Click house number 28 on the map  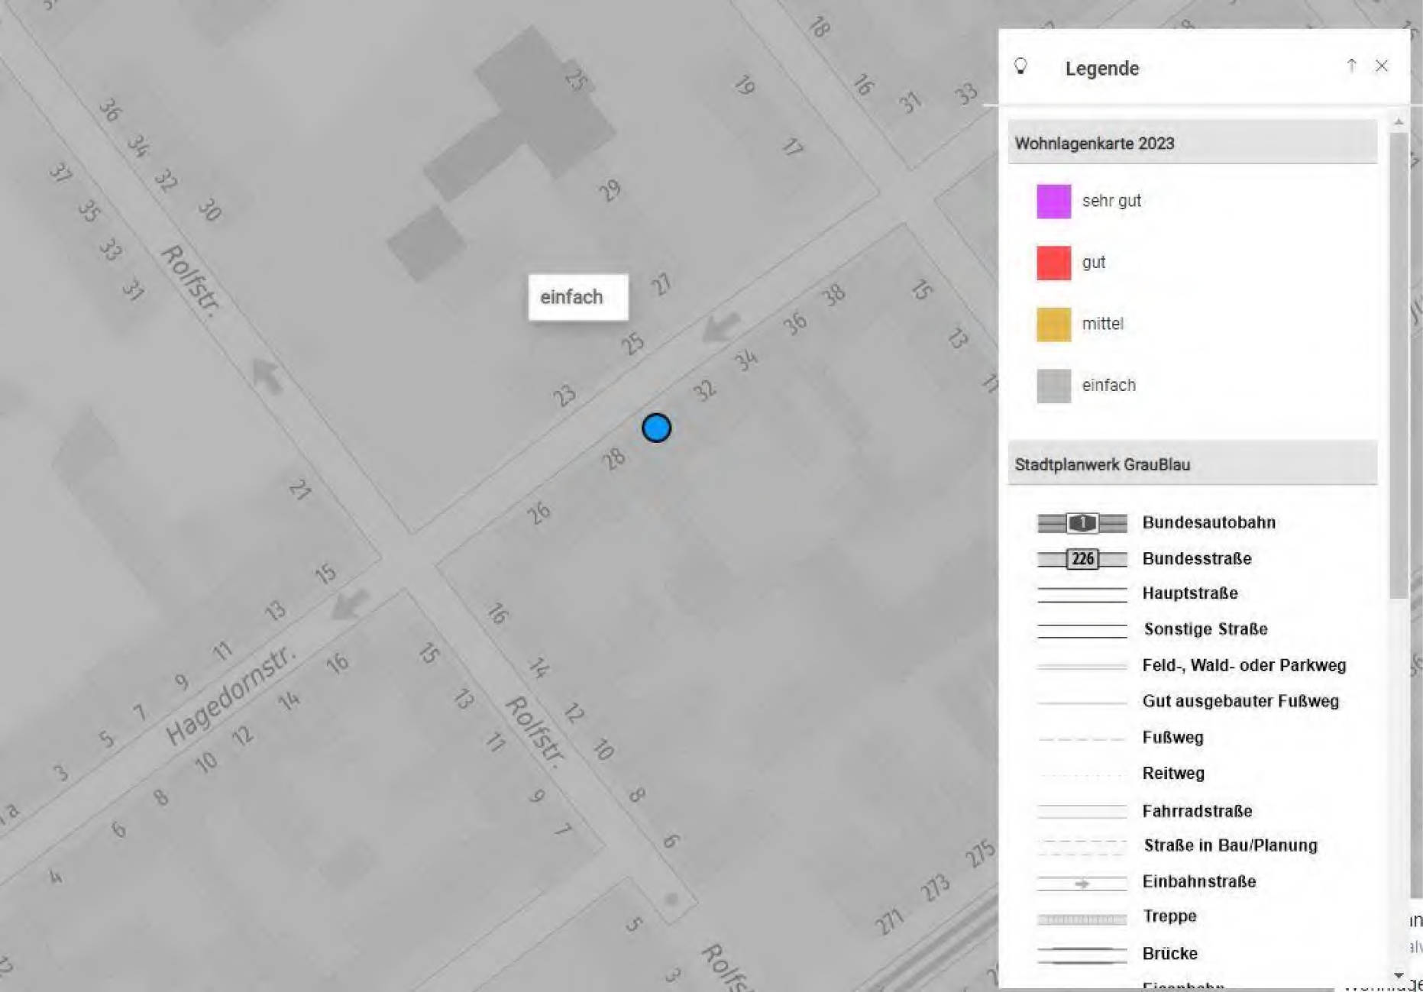613,457
